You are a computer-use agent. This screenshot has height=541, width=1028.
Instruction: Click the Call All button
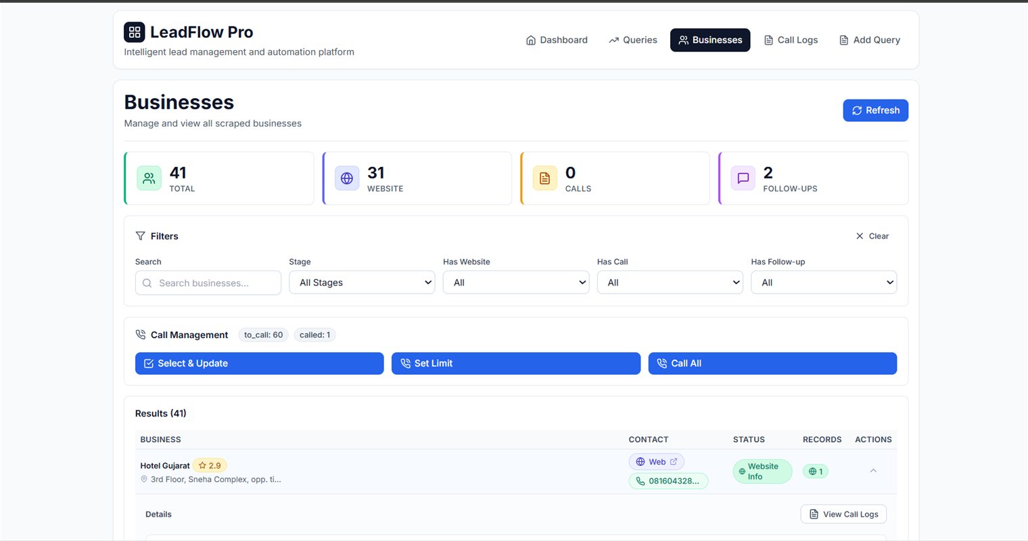773,363
